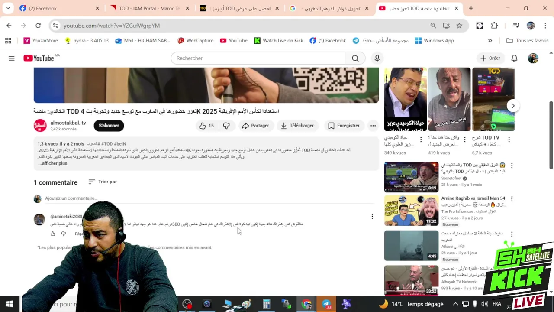Open the Chrome profile avatar
This screenshot has height=312, width=554.
531,26
